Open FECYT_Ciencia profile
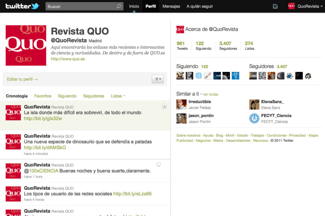 click(276, 116)
